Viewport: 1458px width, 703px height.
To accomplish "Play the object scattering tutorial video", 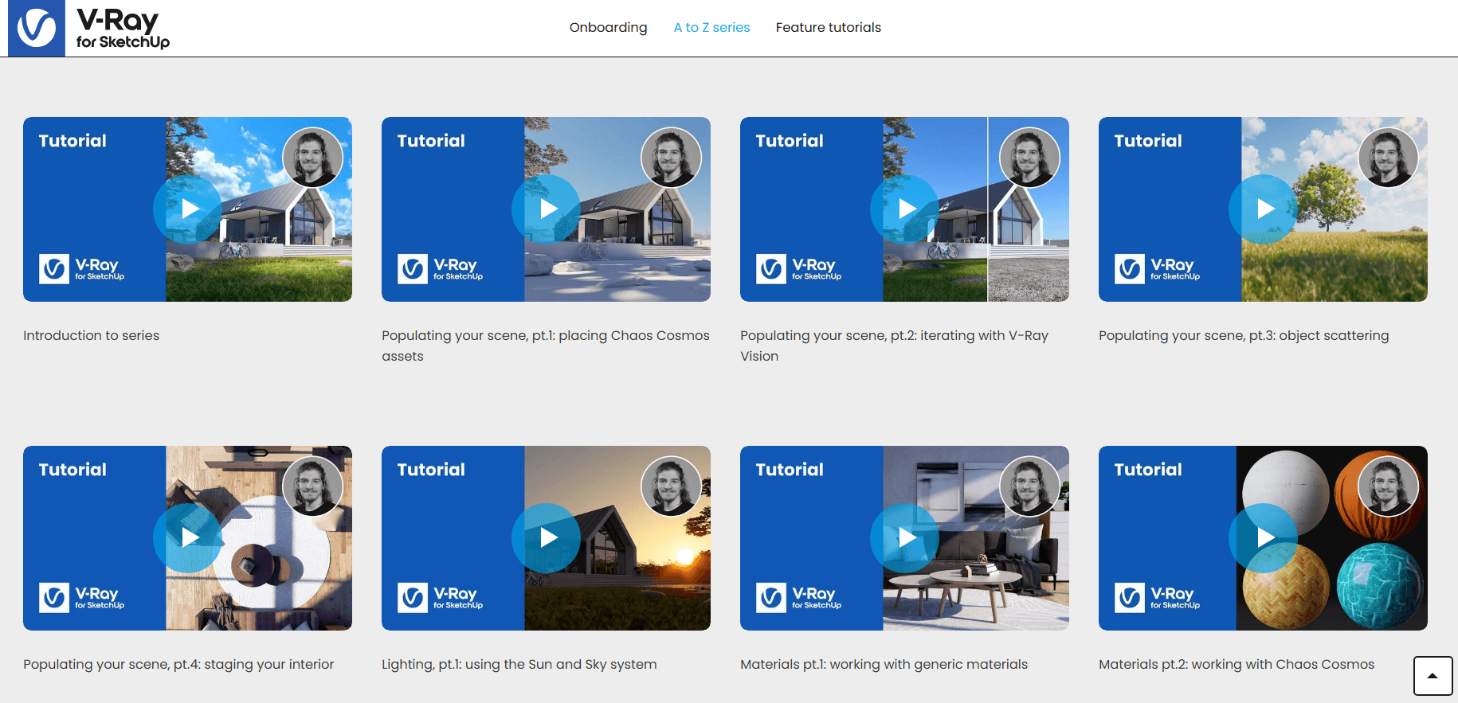I will tap(1264, 209).
